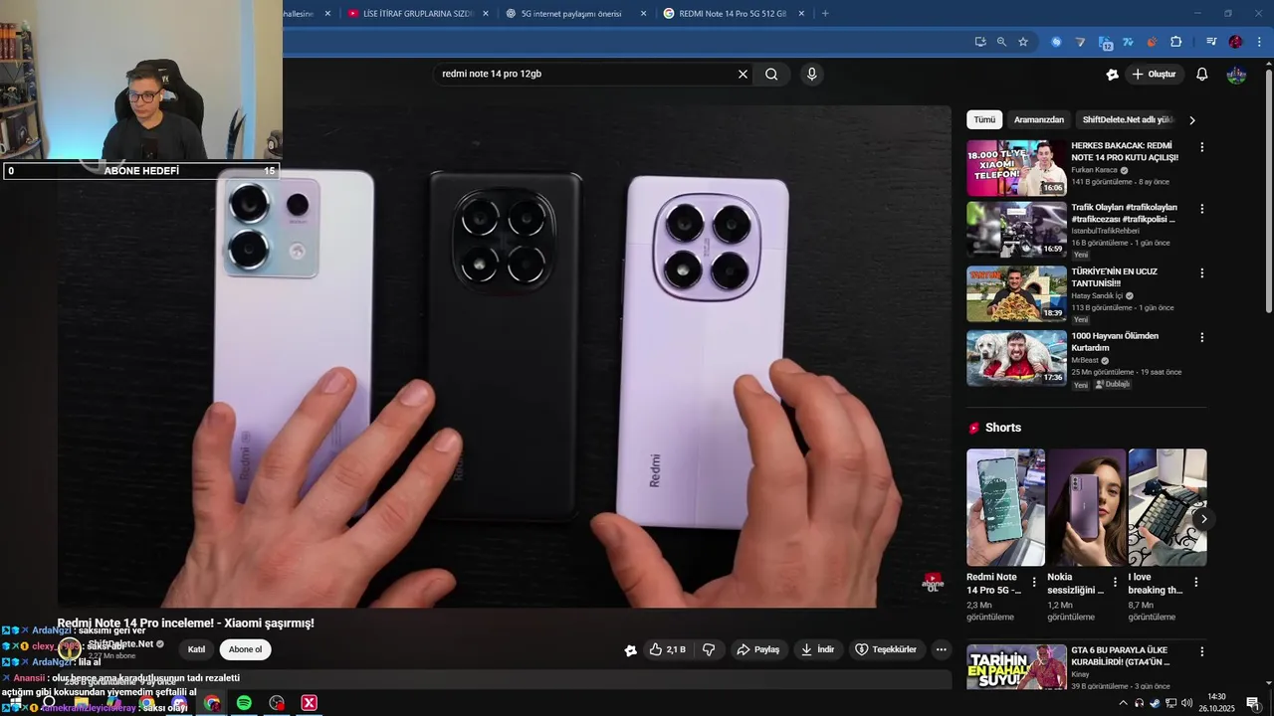Click Abone ol subscribe button
Screen dimensions: 1274x716
[245, 649]
